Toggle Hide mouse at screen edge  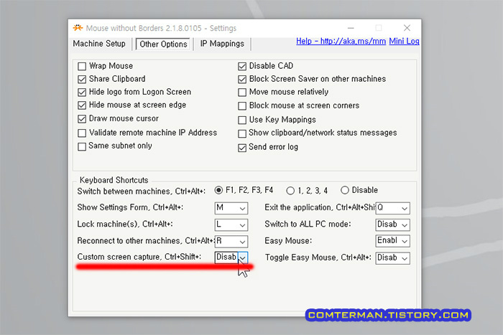tap(82, 105)
